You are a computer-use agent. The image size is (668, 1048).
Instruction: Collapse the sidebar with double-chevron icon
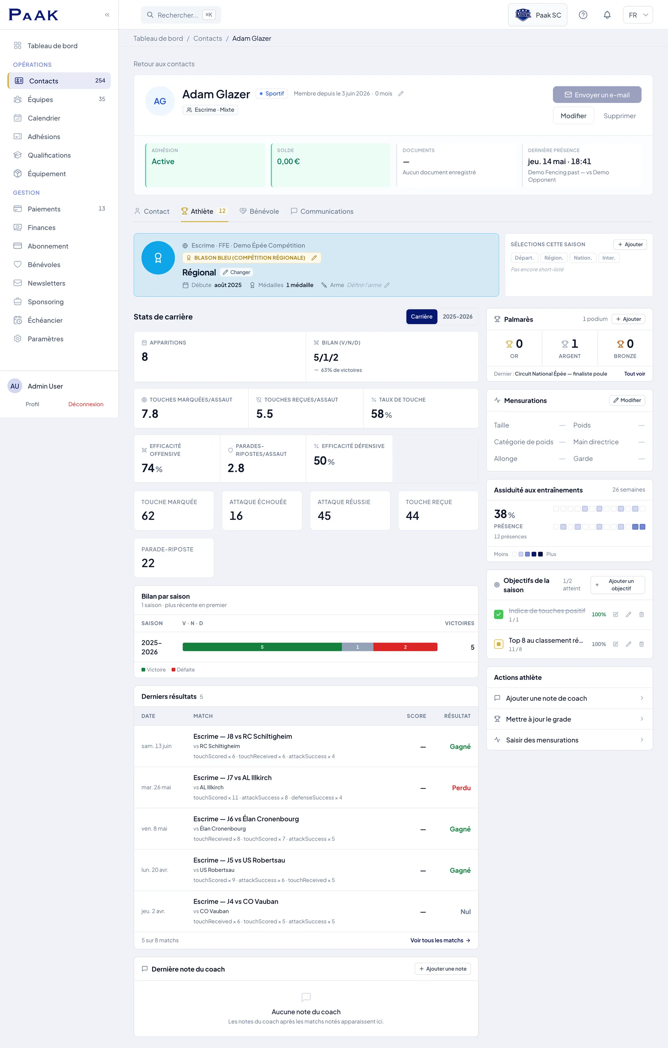pyautogui.click(x=107, y=15)
